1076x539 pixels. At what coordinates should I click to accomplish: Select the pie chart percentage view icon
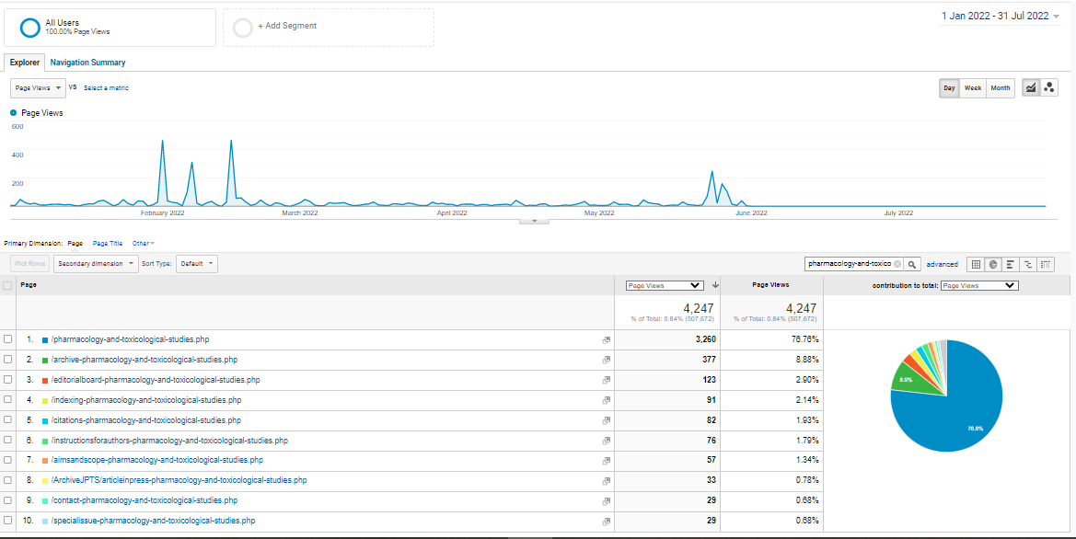(x=994, y=264)
